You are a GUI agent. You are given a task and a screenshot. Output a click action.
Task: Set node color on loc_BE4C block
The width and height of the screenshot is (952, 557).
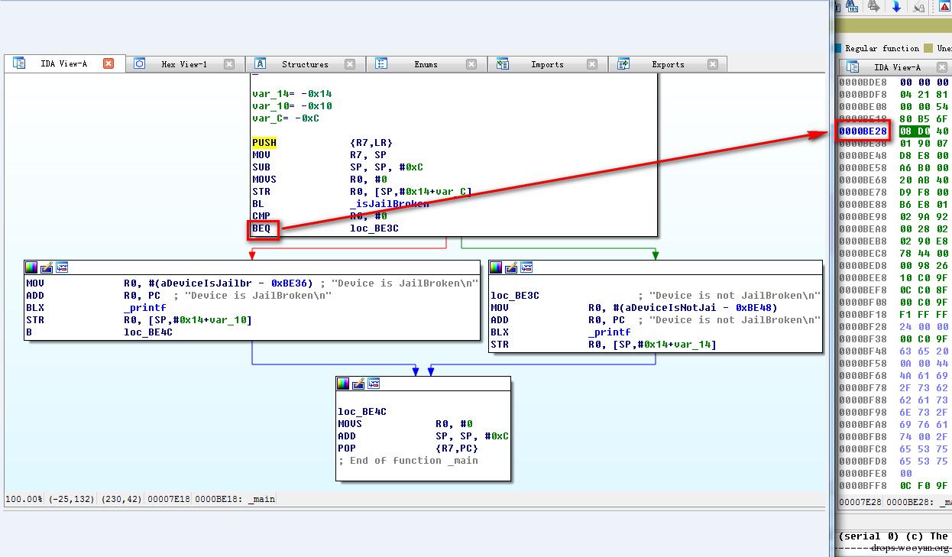pyautogui.click(x=343, y=384)
